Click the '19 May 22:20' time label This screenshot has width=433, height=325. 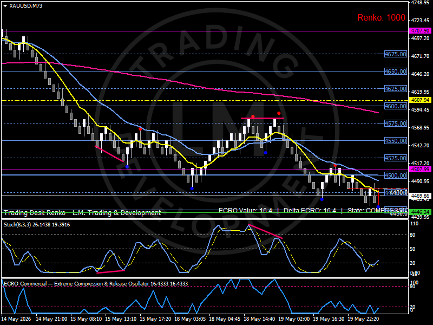[363, 318]
